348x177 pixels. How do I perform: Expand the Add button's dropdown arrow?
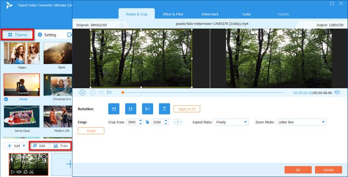pyautogui.click(x=24, y=146)
